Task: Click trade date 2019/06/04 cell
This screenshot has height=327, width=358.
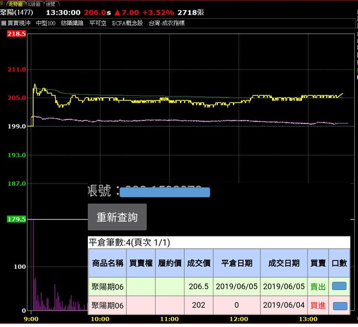Action: coord(284,305)
